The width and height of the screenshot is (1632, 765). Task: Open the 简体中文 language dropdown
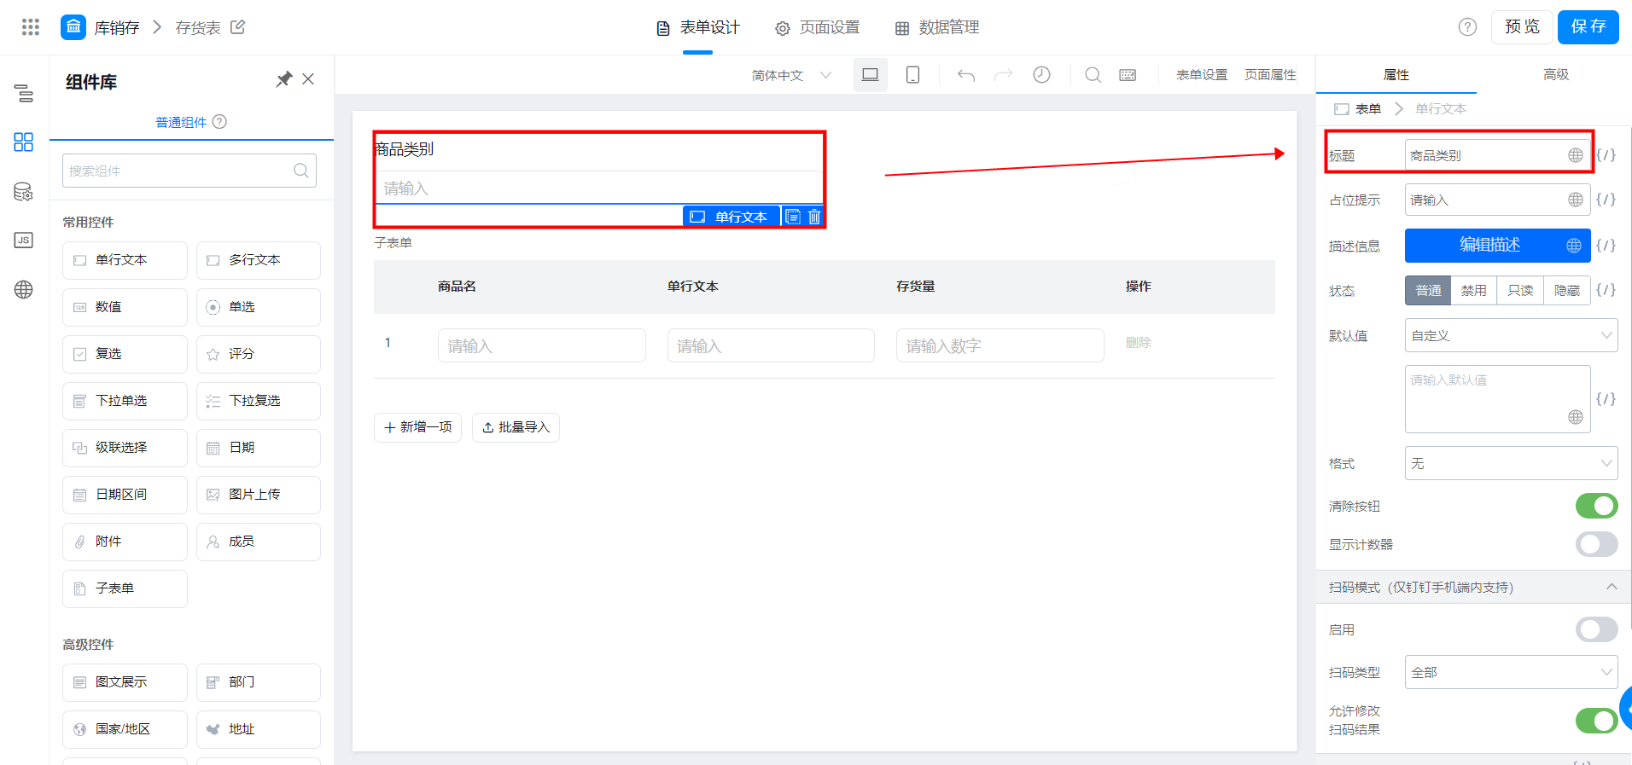pyautogui.click(x=791, y=75)
